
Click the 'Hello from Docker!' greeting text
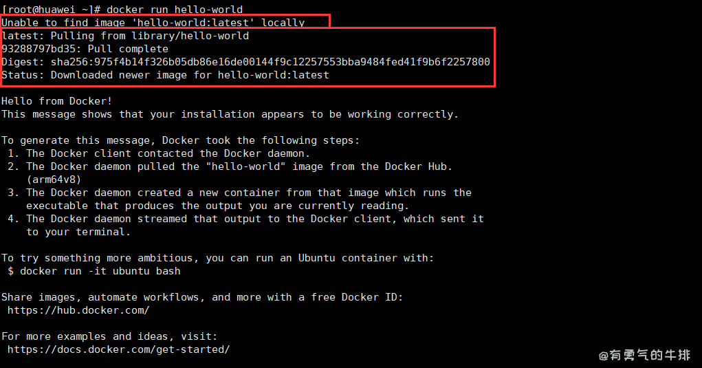coord(56,101)
